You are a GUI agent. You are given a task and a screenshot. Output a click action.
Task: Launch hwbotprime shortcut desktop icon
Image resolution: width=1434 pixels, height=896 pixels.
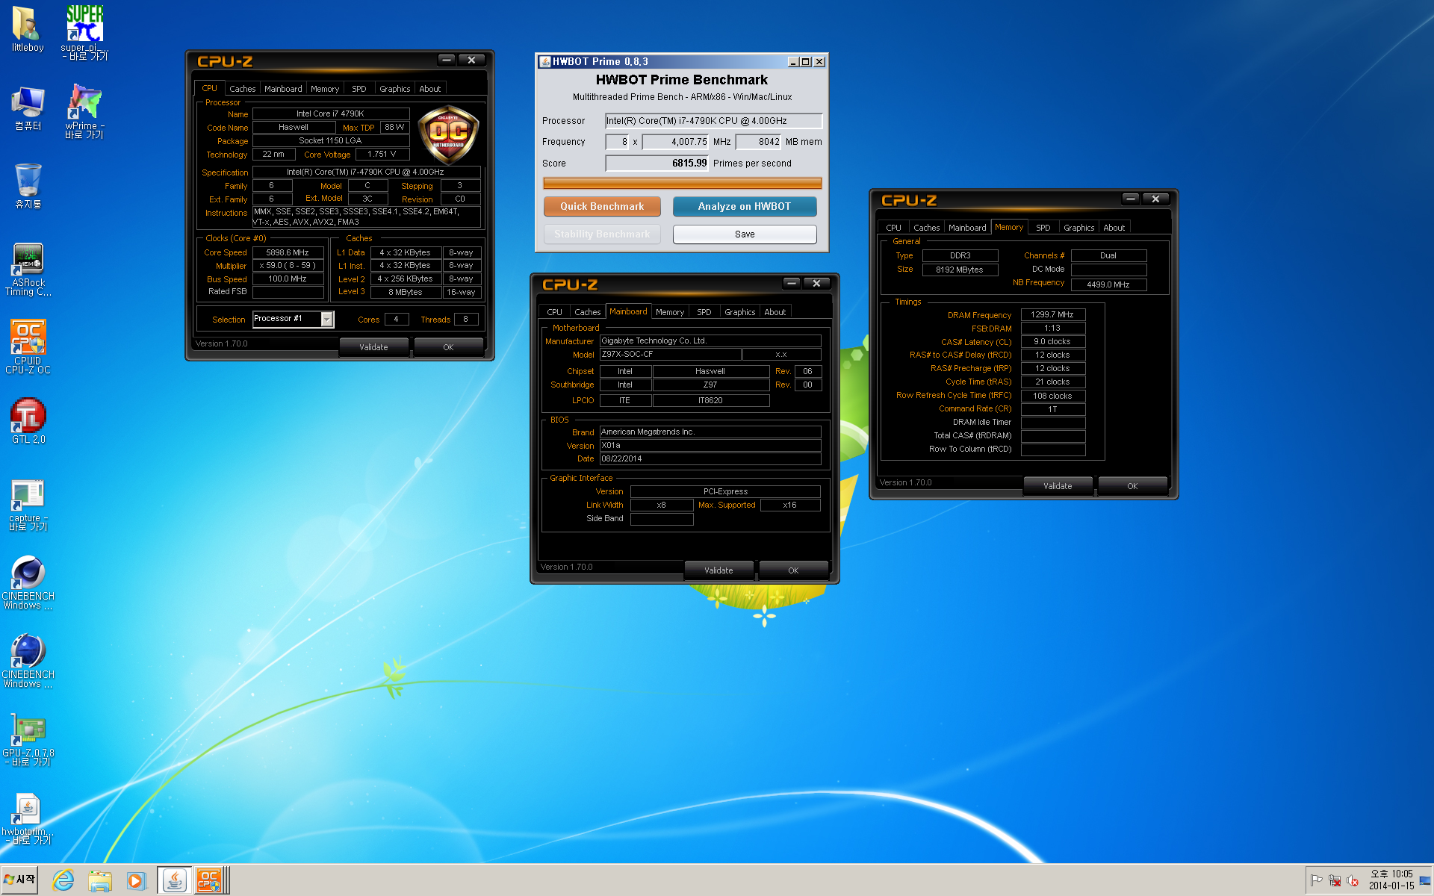(x=28, y=818)
